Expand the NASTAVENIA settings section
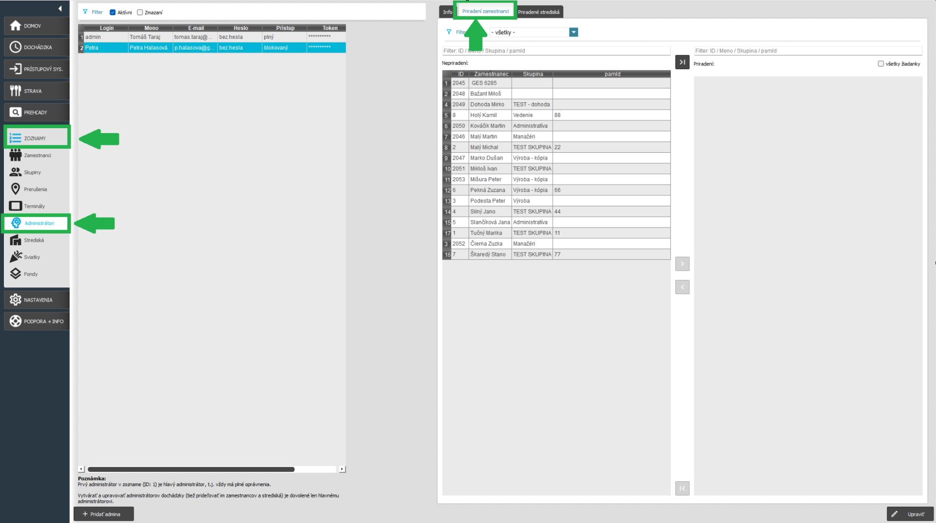 (x=37, y=300)
